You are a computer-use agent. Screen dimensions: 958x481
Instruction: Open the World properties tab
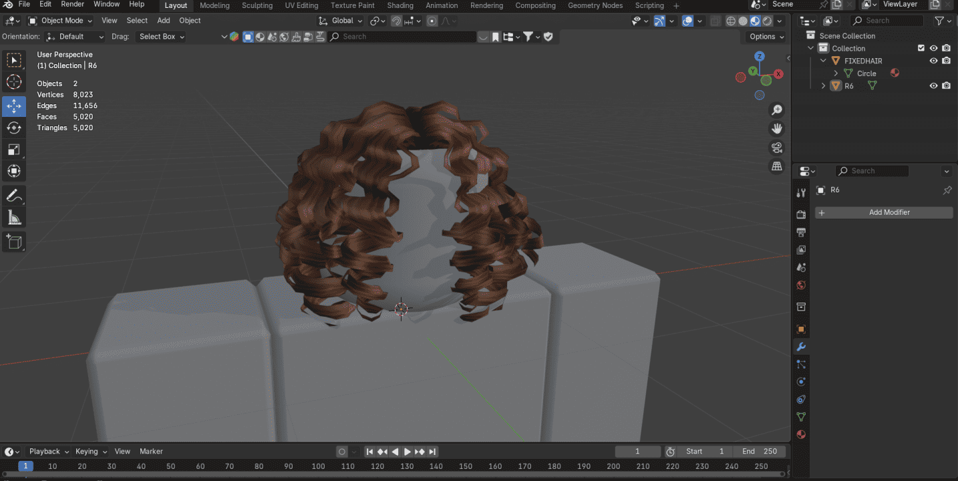tap(801, 285)
